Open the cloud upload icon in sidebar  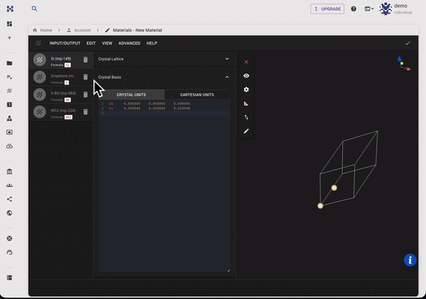point(9,146)
